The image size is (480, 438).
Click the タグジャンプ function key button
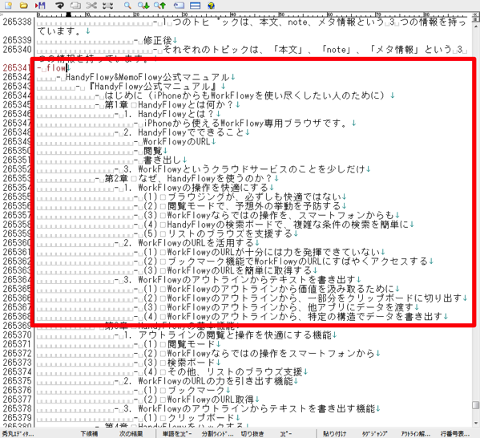click(x=374, y=434)
